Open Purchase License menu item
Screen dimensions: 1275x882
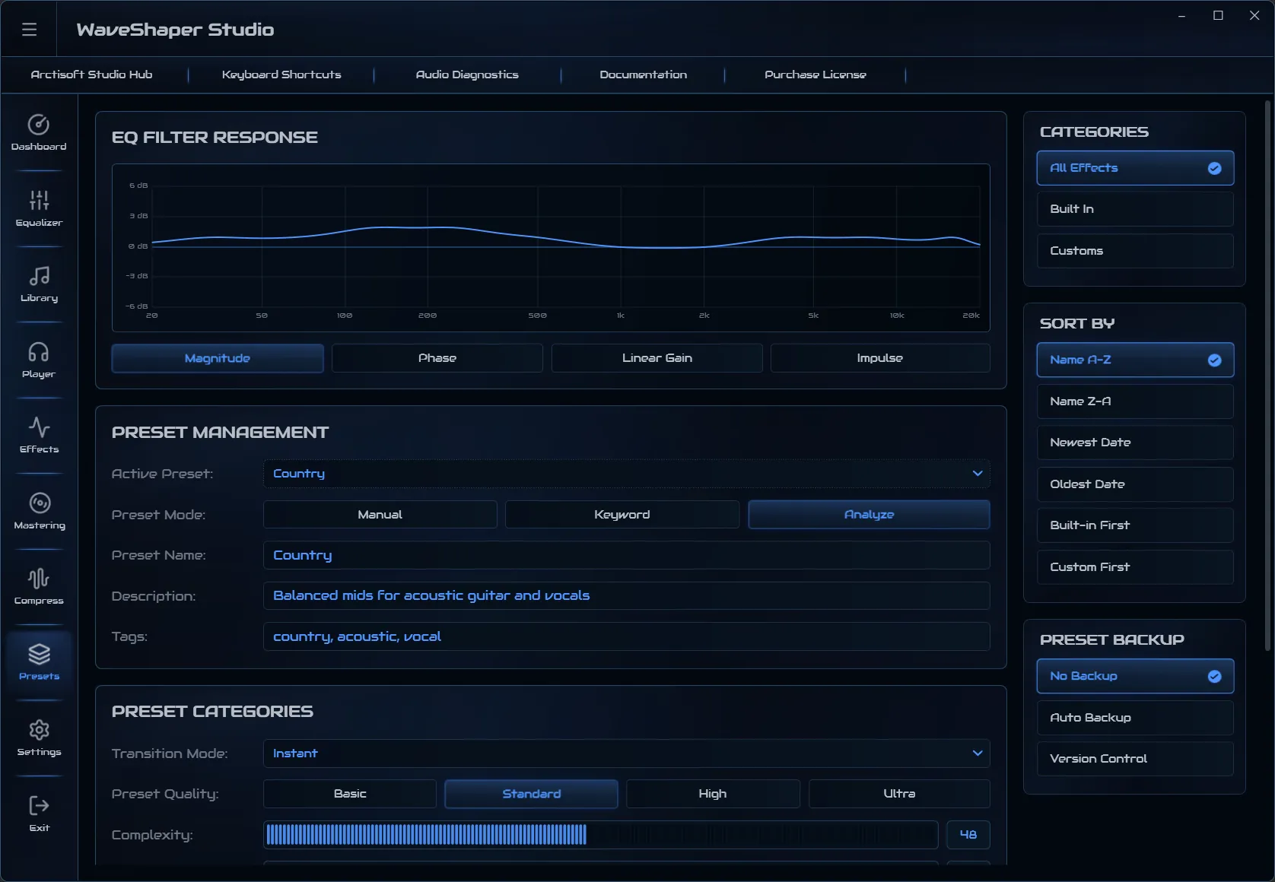click(816, 75)
